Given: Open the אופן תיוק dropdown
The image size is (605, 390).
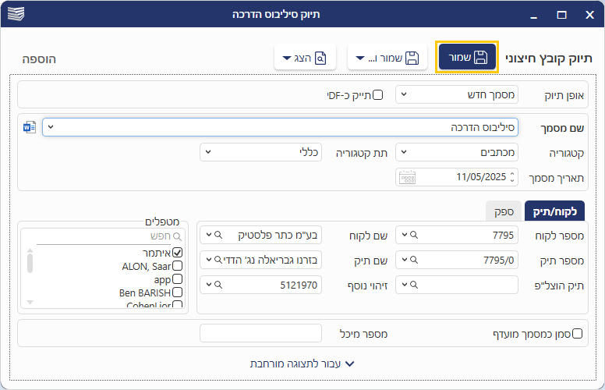Looking at the screenshot, I should point(457,95).
